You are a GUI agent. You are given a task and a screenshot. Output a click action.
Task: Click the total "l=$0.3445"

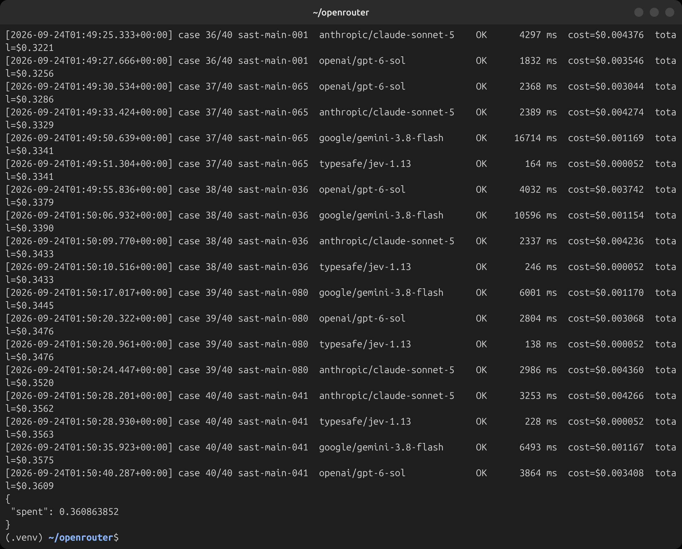pyautogui.click(x=30, y=305)
